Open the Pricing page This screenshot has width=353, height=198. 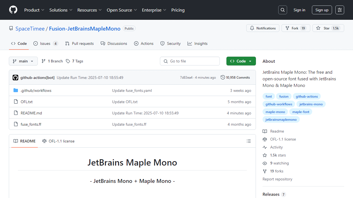(x=178, y=10)
